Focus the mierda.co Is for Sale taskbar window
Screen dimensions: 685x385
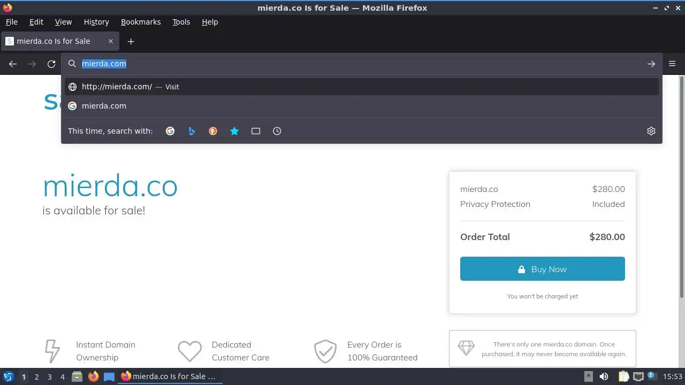coord(170,376)
